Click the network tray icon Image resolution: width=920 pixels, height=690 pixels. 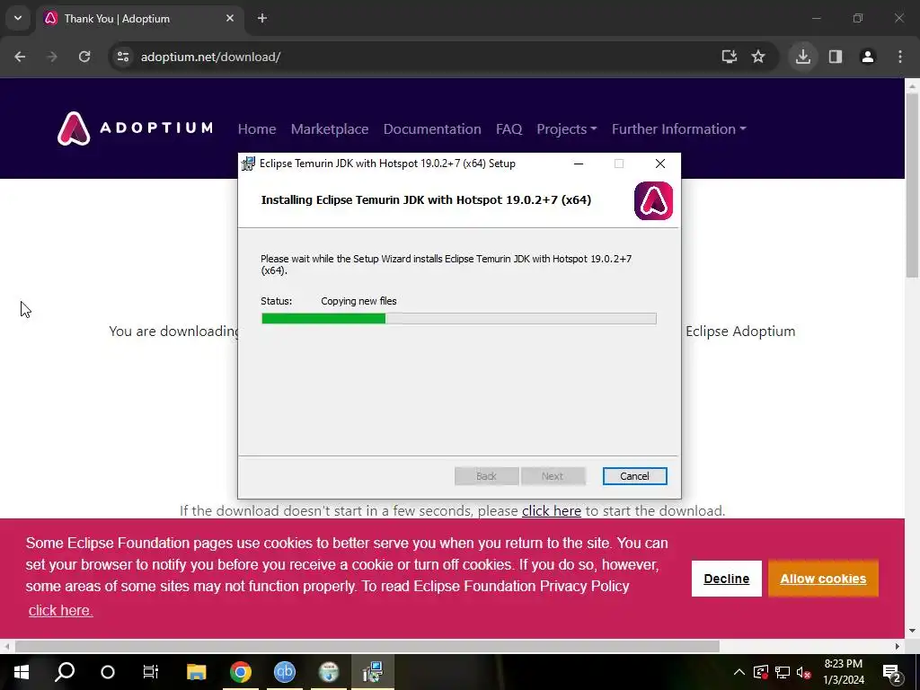[x=783, y=672]
